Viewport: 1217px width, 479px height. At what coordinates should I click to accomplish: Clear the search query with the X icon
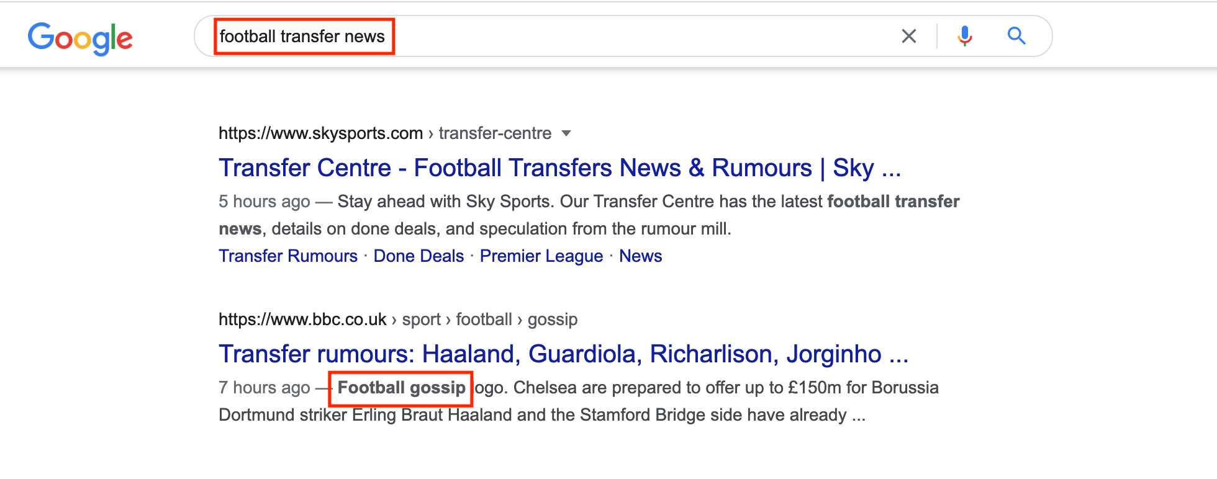click(908, 37)
